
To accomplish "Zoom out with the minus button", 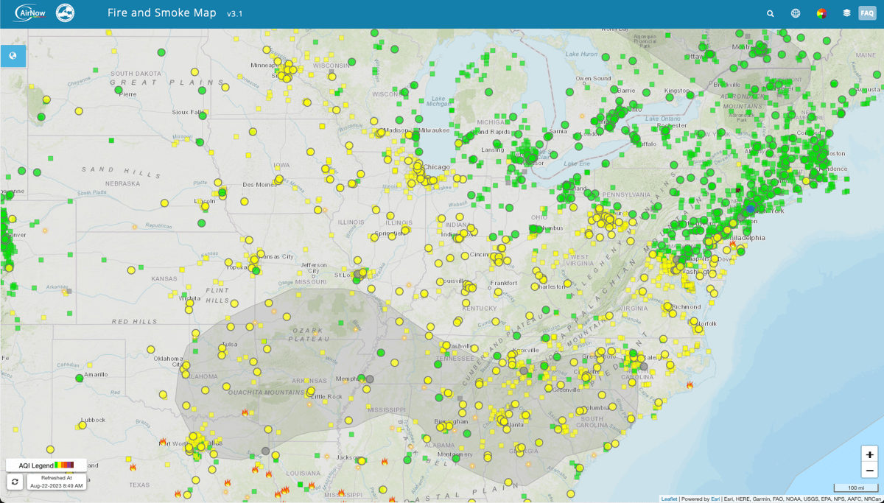I will coord(870,471).
